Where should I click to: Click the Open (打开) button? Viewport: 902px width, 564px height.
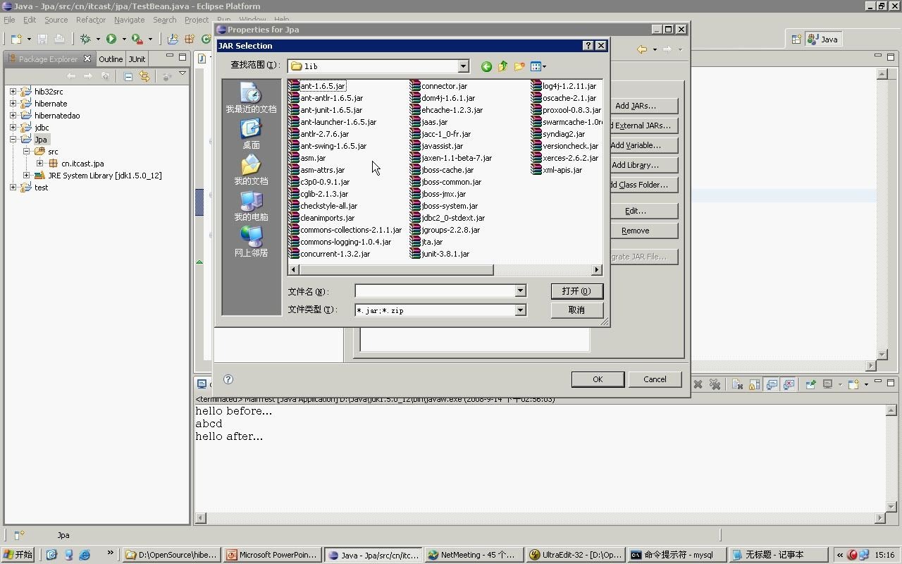576,291
